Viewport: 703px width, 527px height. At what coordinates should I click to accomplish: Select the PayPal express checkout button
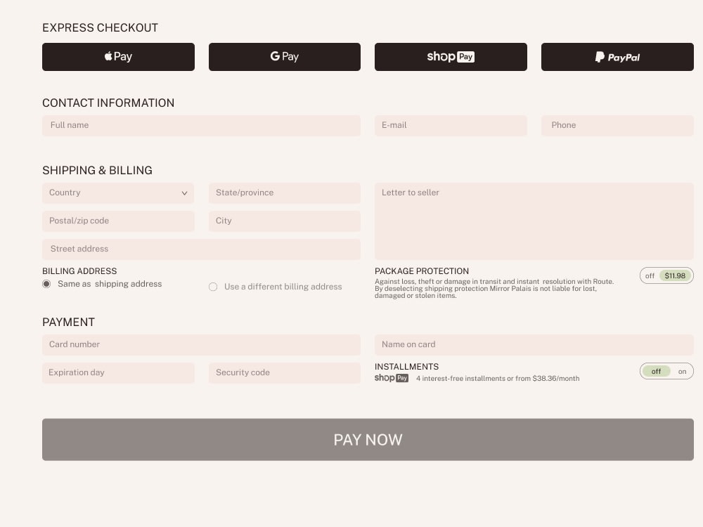(x=617, y=57)
